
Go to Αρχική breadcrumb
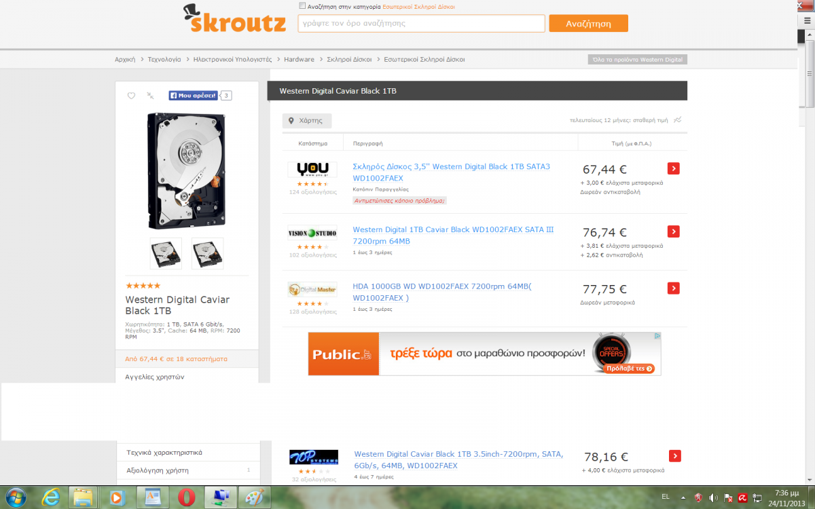click(125, 60)
